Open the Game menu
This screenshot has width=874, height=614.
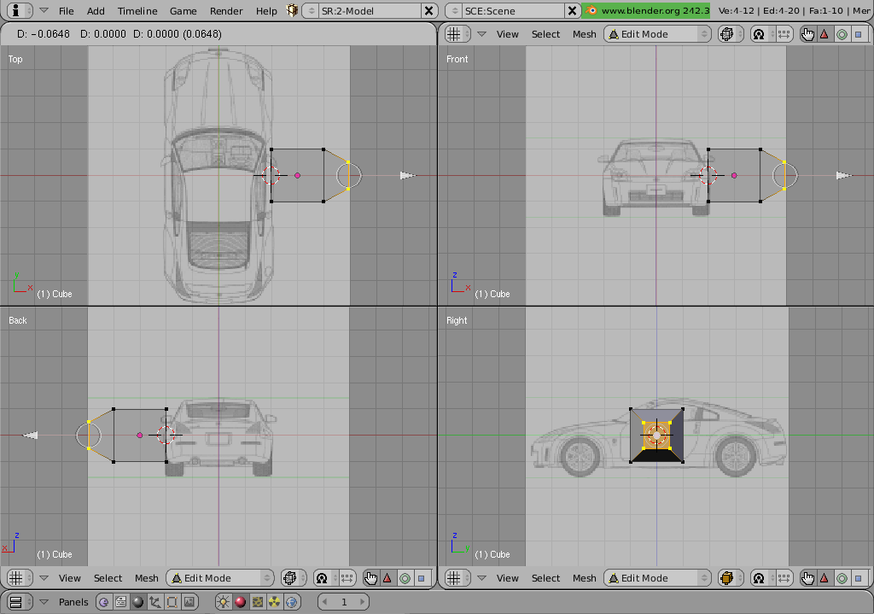(183, 11)
